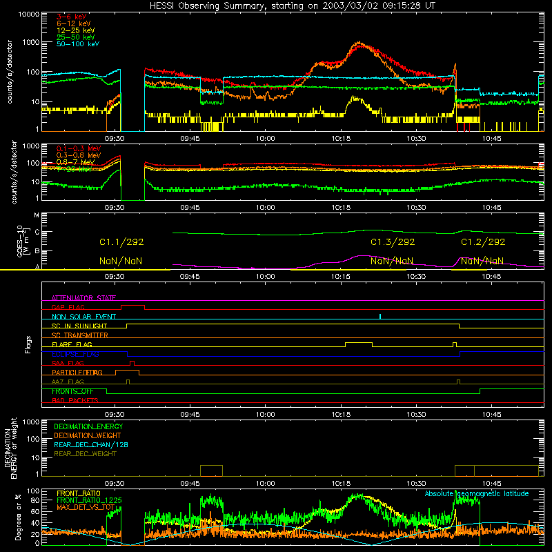Click the C1.2/292 GOES annotation
The image size is (552, 552).
pyautogui.click(x=483, y=242)
